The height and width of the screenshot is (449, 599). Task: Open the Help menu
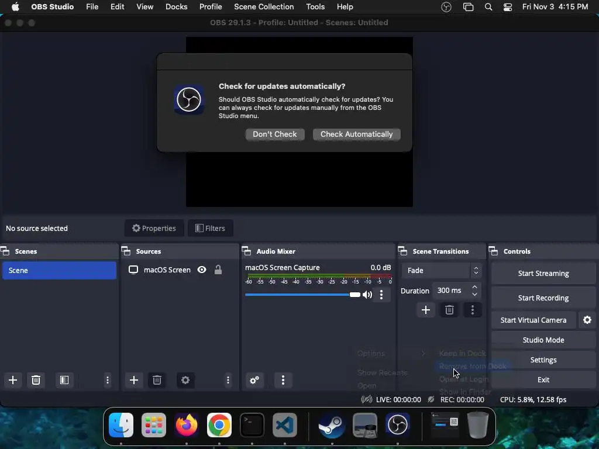[345, 7]
